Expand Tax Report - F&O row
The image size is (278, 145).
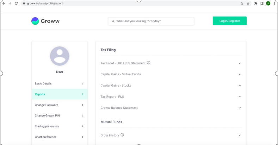pyautogui.click(x=171, y=97)
